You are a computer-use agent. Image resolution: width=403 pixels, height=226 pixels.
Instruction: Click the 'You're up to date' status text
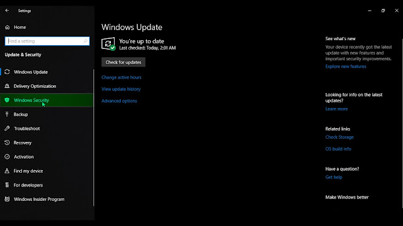pos(142,41)
